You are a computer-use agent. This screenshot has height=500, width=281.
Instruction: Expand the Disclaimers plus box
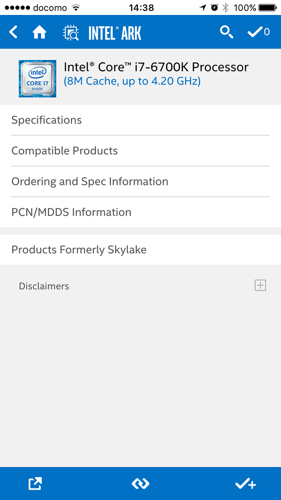tap(261, 285)
